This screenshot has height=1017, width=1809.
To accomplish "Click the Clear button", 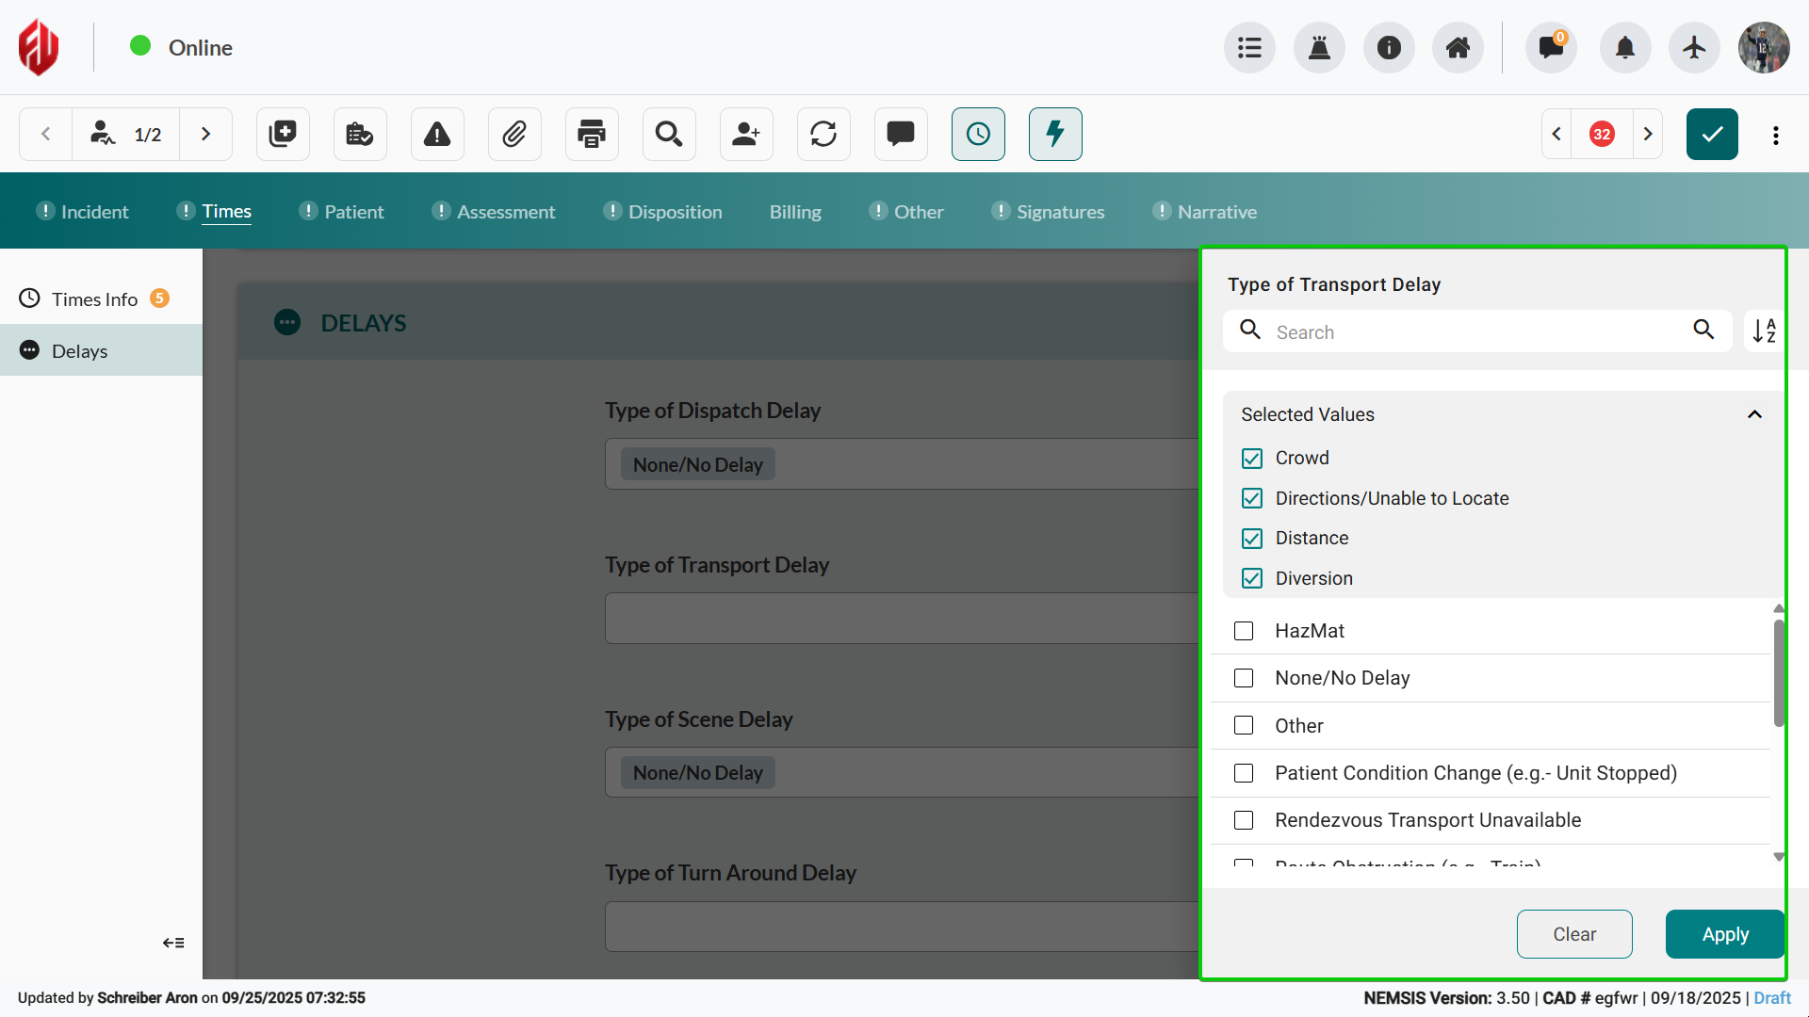I will click(x=1574, y=934).
